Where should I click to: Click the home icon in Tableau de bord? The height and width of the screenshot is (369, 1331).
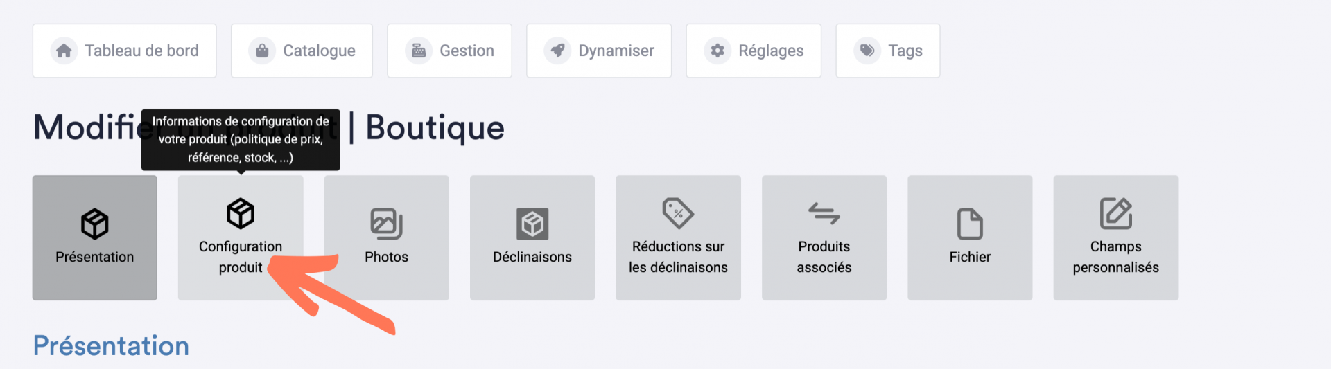click(x=64, y=51)
